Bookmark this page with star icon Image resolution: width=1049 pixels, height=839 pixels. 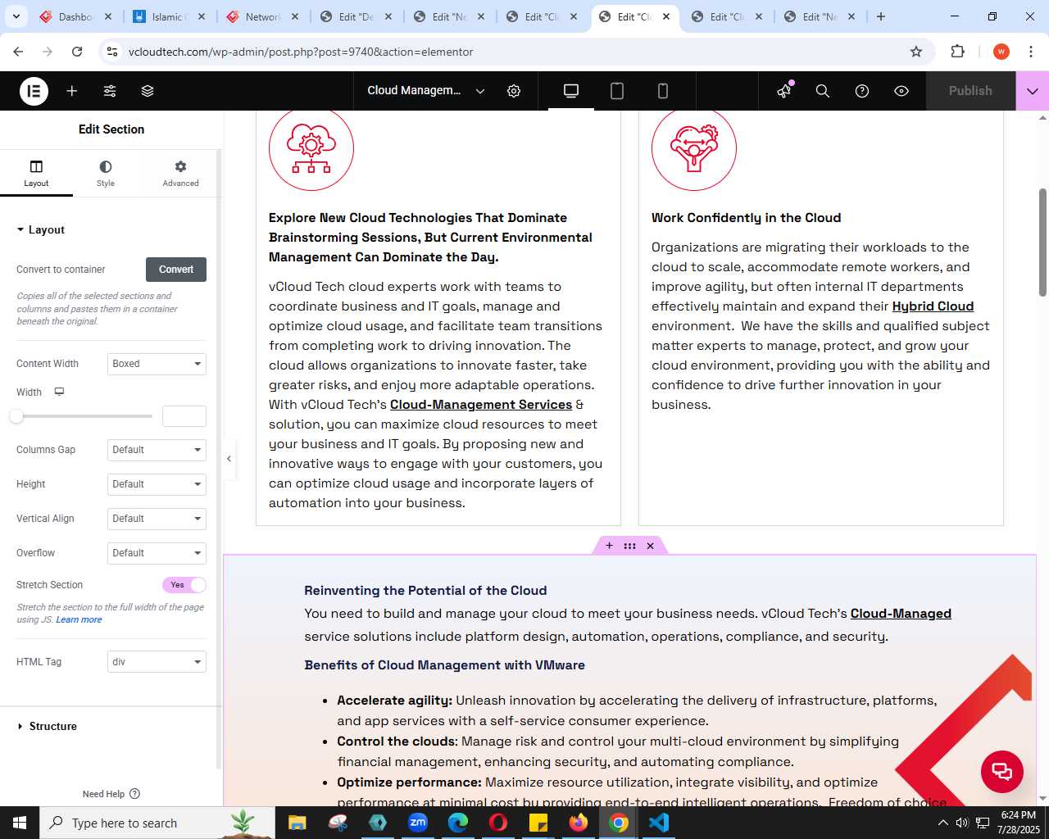click(x=916, y=52)
